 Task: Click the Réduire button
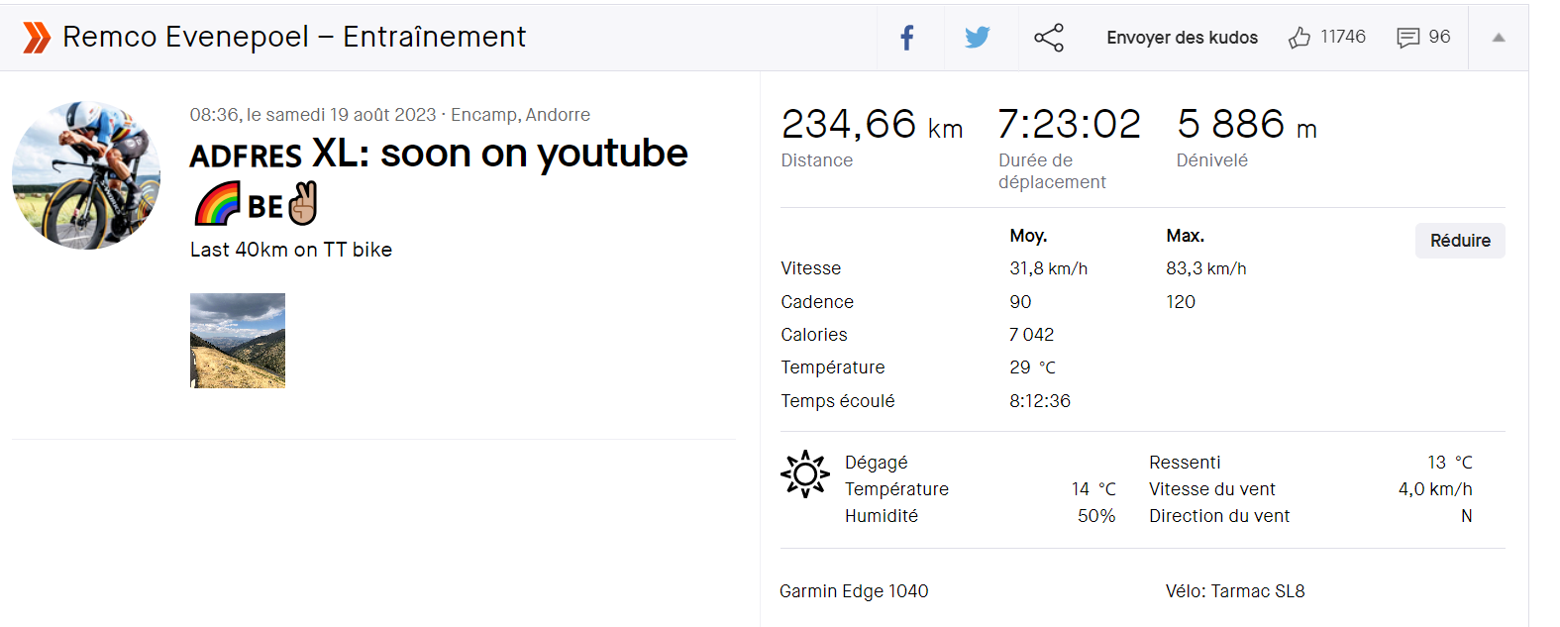pyautogui.click(x=1460, y=241)
